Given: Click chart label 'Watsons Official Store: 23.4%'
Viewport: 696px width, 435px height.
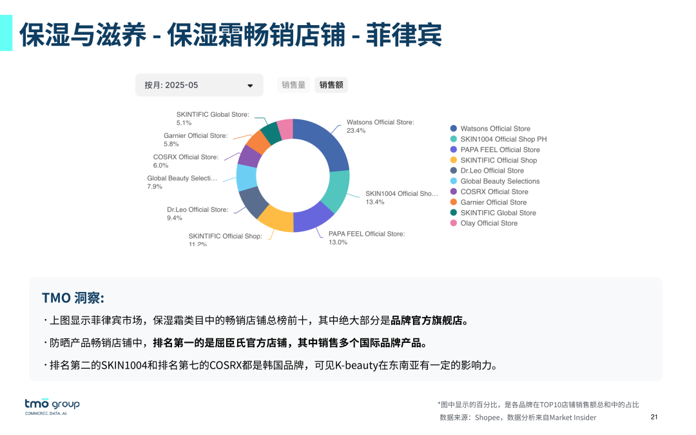Looking at the screenshot, I should (x=380, y=126).
